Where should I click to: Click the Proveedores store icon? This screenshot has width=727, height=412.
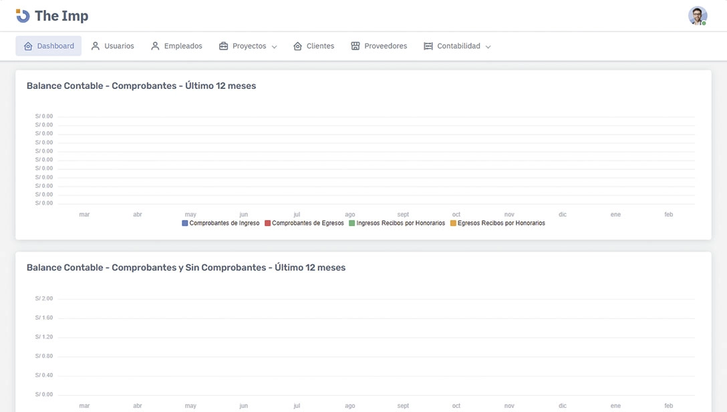pos(355,46)
